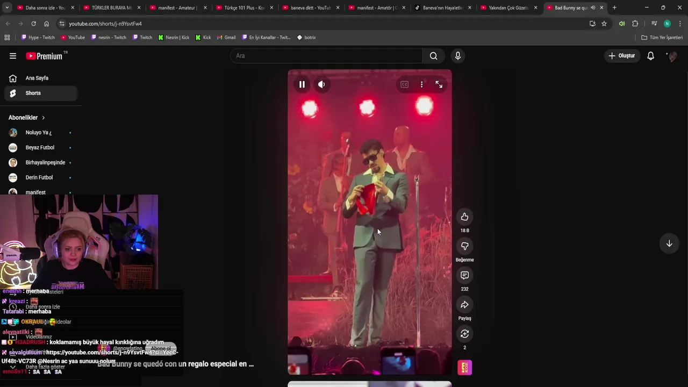The height and width of the screenshot is (387, 688).
Task: Reload the current page
Action: [x=33, y=24]
